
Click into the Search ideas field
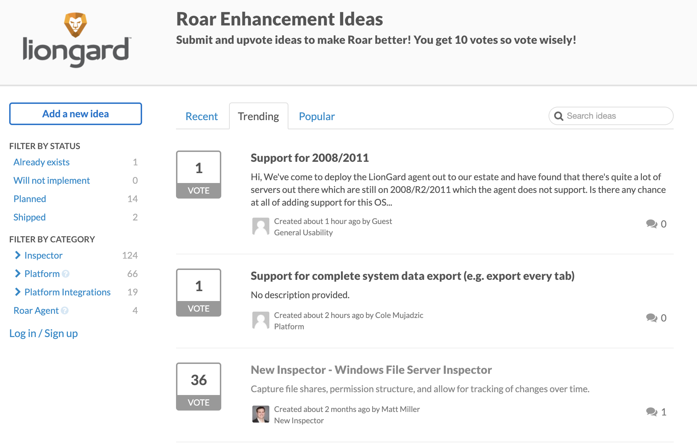coord(615,116)
